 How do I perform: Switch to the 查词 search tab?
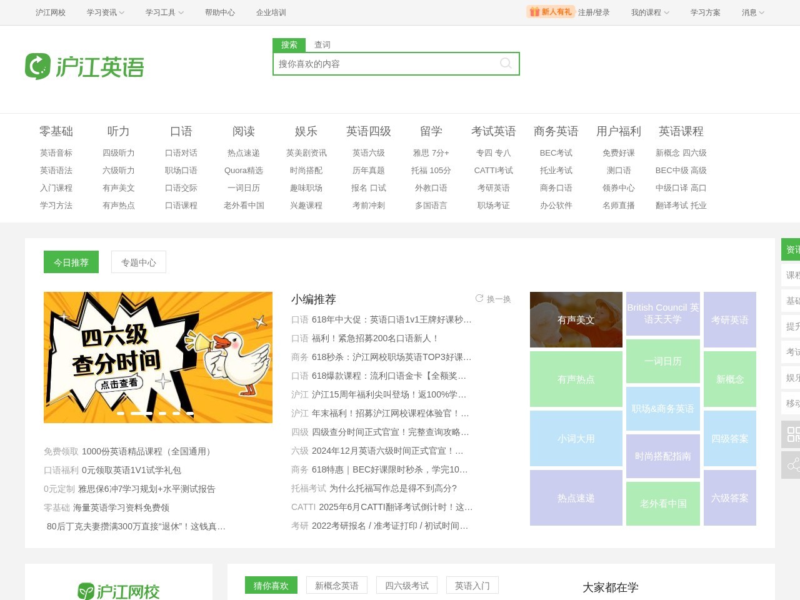tap(322, 44)
